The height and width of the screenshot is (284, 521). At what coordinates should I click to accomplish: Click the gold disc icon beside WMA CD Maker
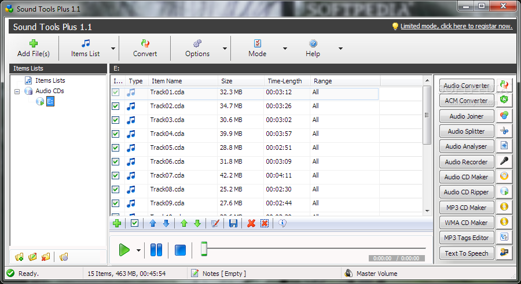point(504,222)
